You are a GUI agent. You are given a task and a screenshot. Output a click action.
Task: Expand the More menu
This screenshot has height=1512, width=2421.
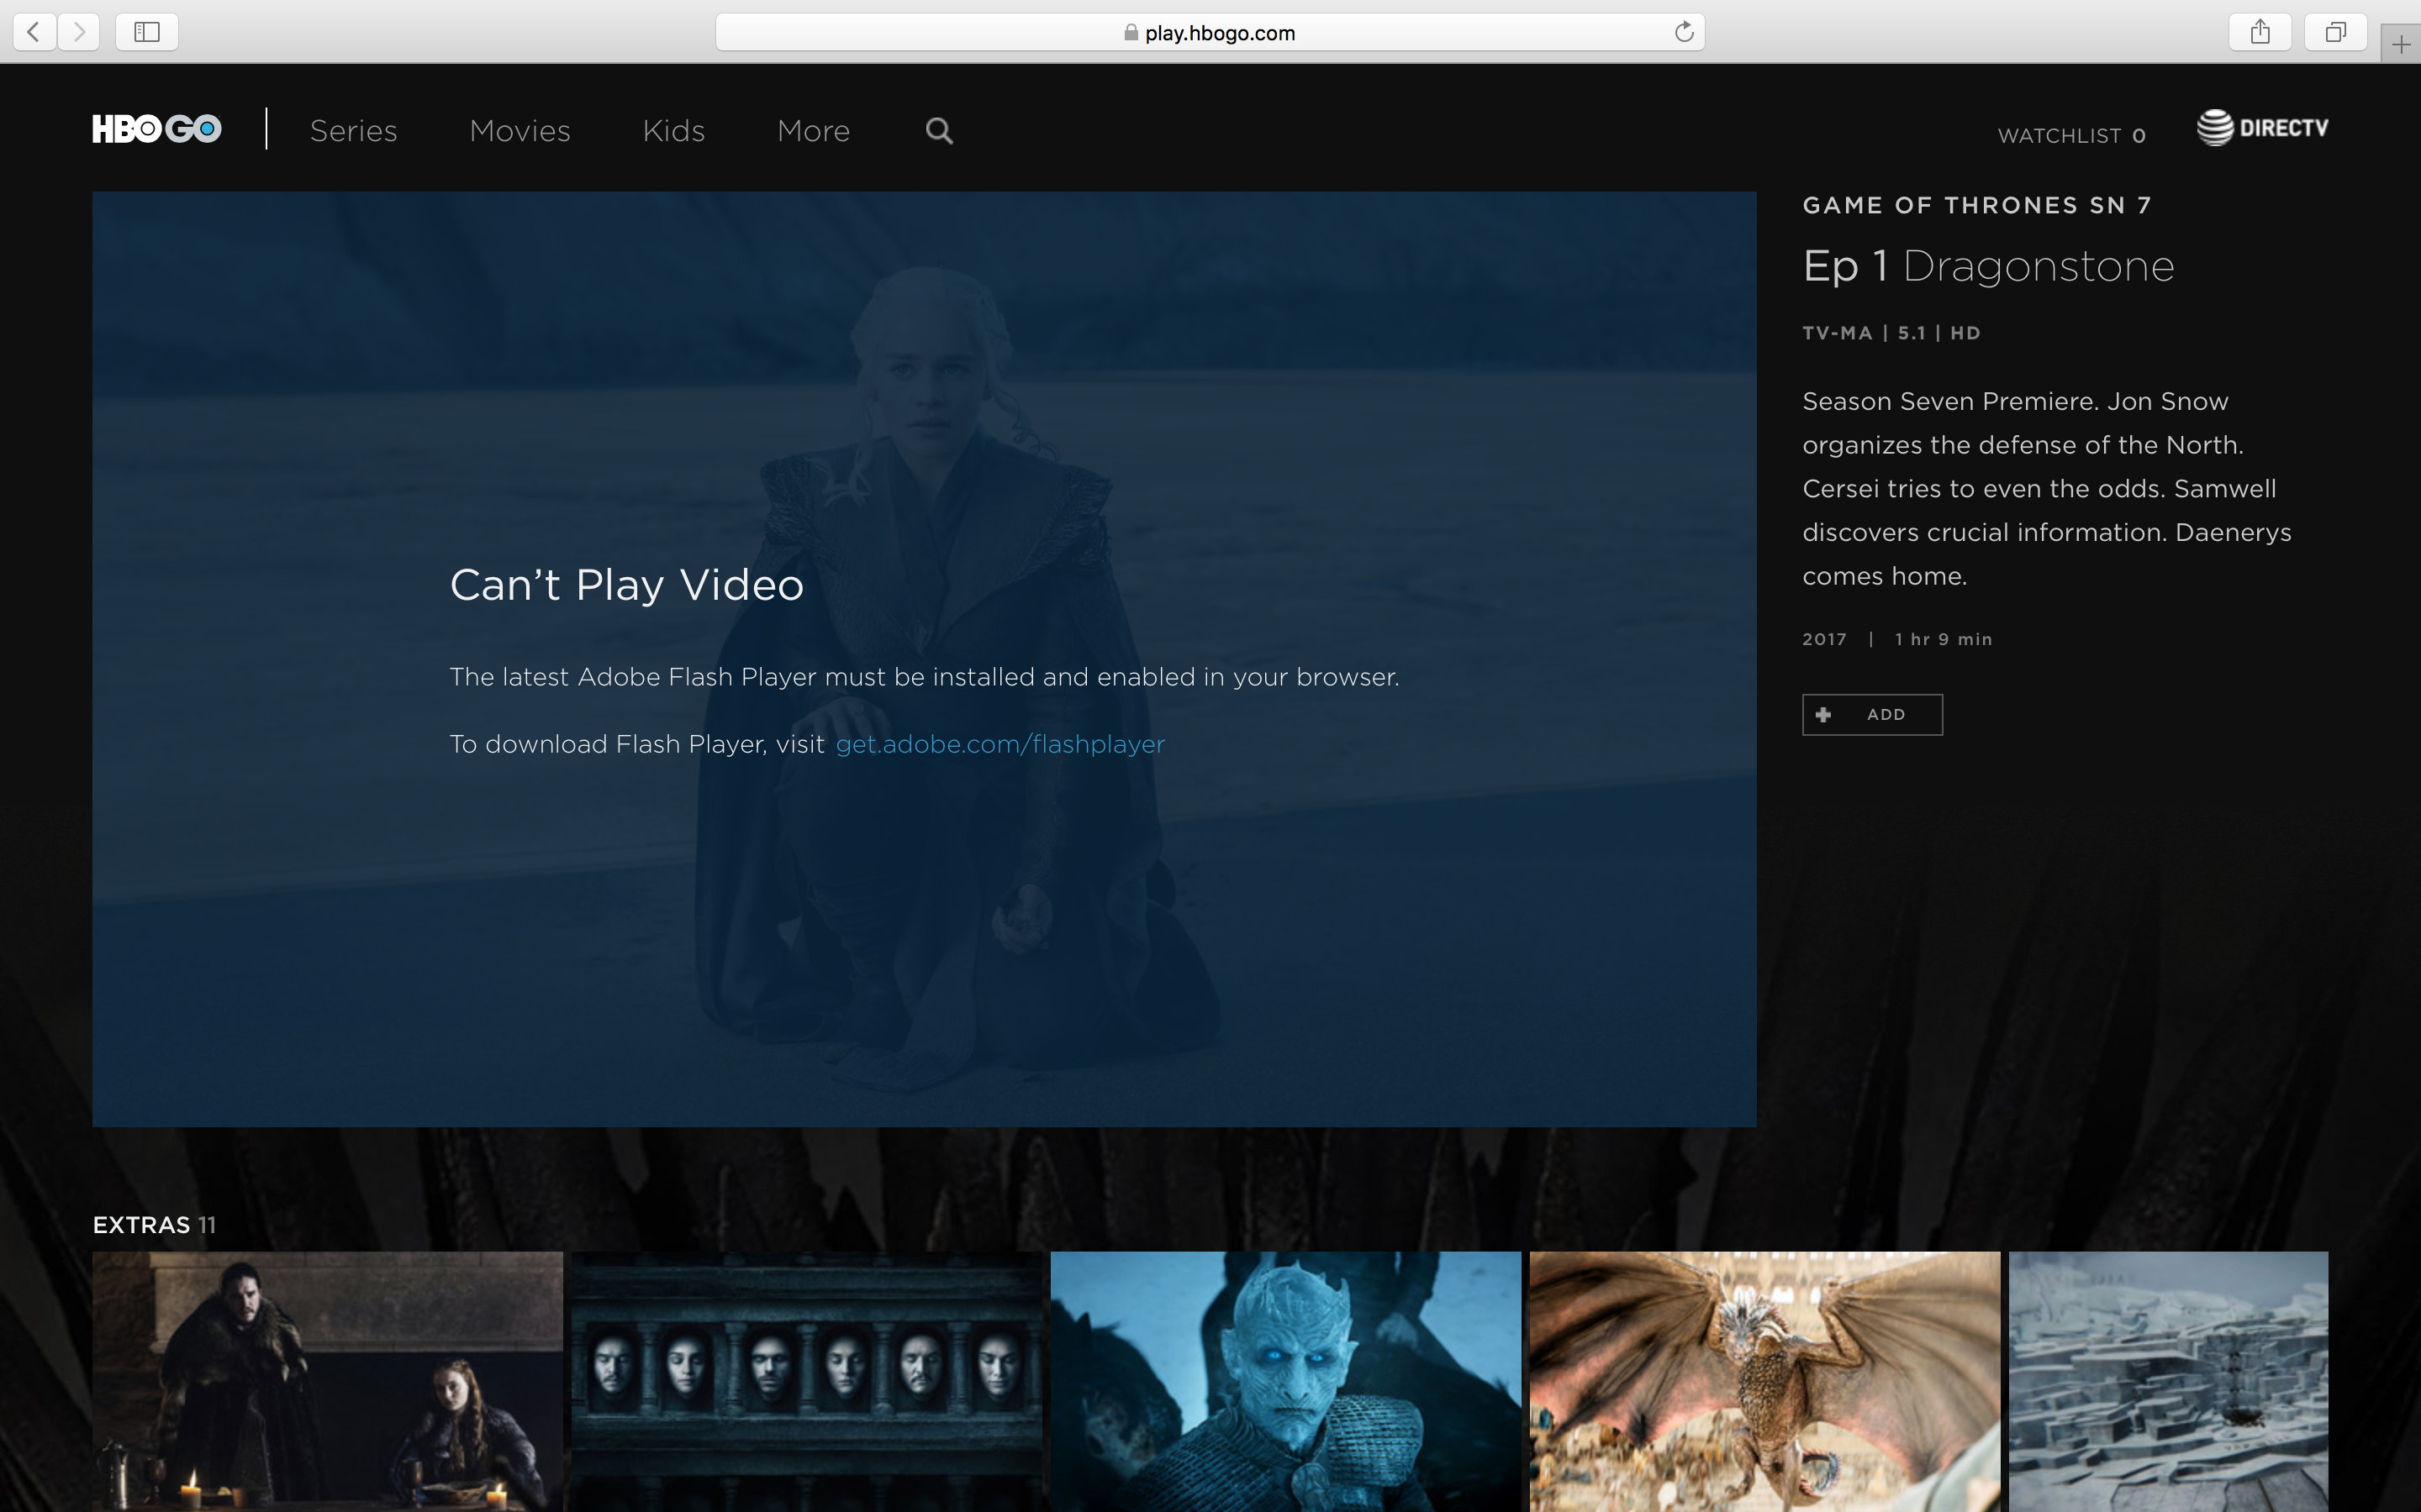tap(812, 131)
